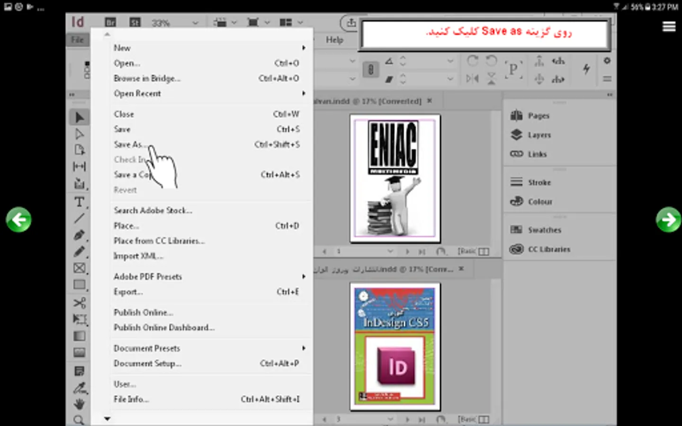Image resolution: width=682 pixels, height=426 pixels.
Task: Select the Pencil tool
Action: [x=79, y=251]
